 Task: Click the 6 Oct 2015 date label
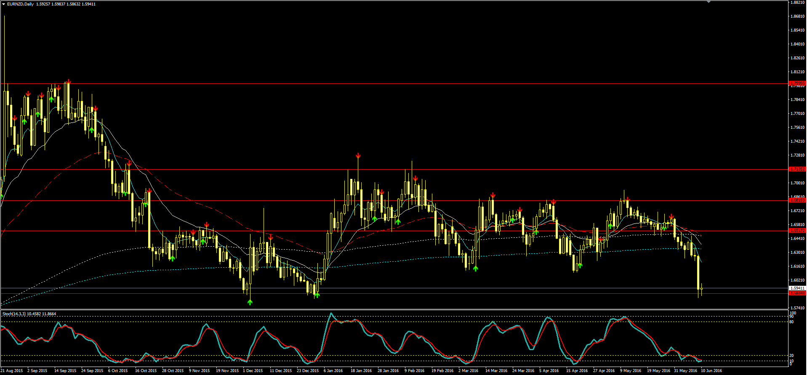tap(118, 371)
